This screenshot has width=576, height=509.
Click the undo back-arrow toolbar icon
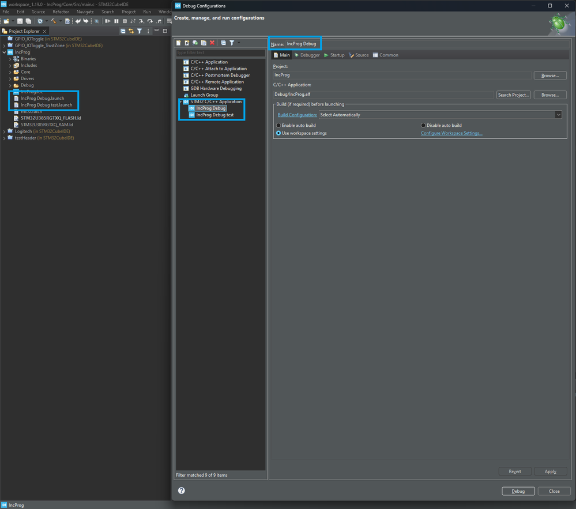click(77, 21)
